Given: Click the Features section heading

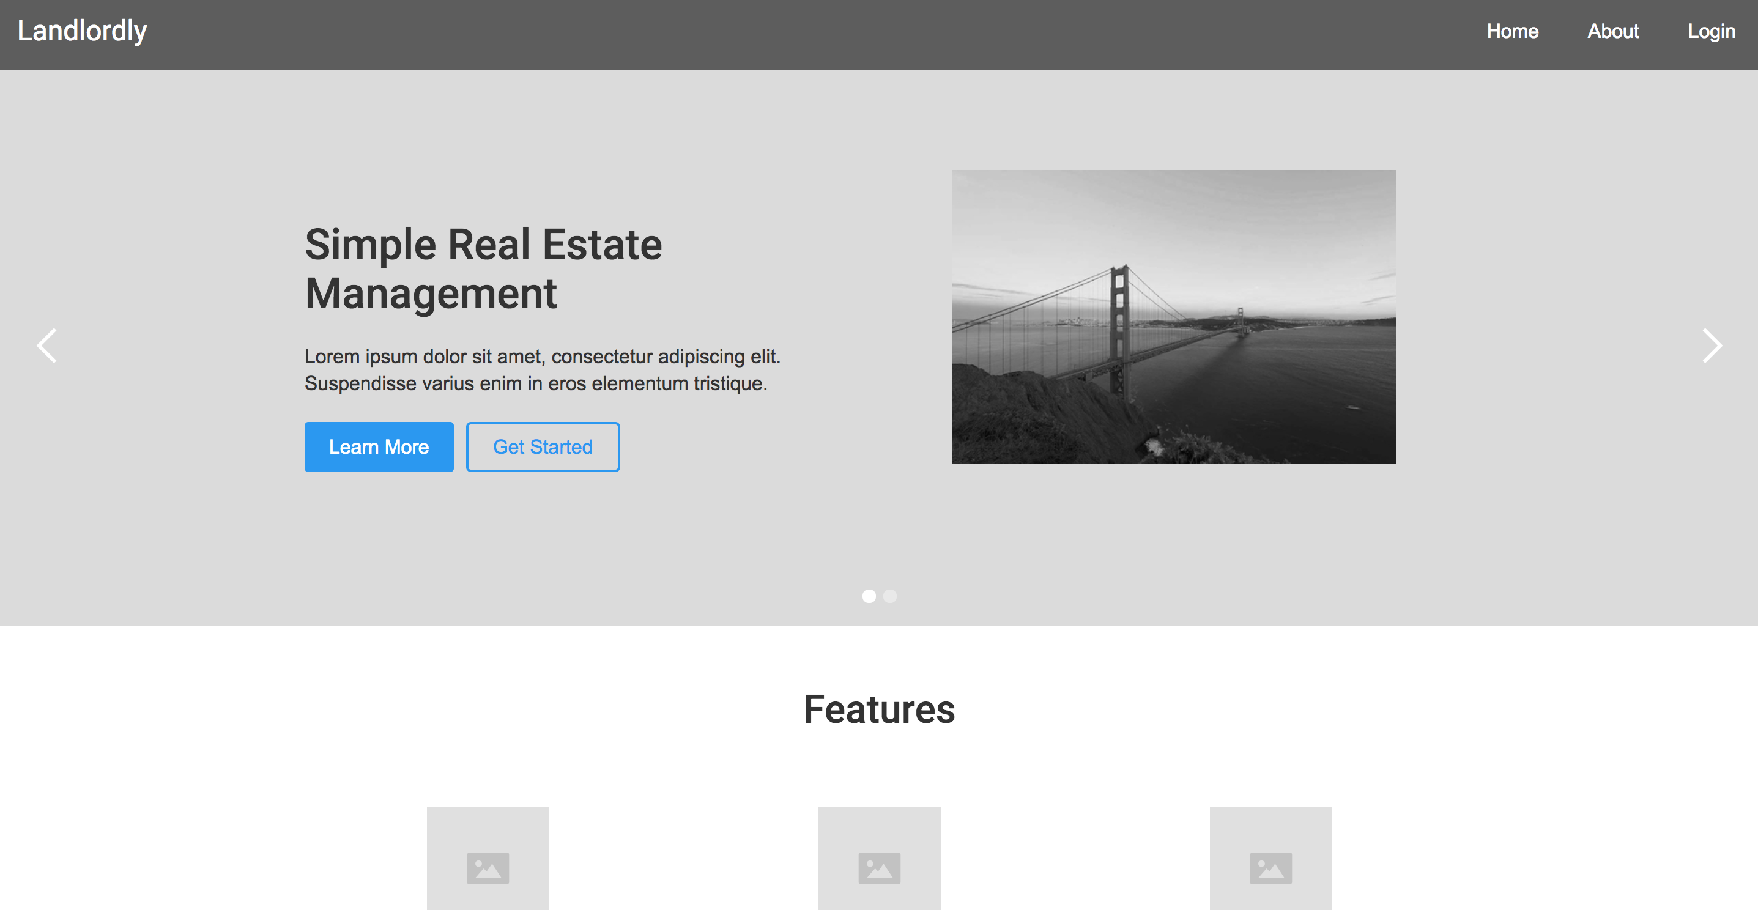Looking at the screenshot, I should (879, 709).
